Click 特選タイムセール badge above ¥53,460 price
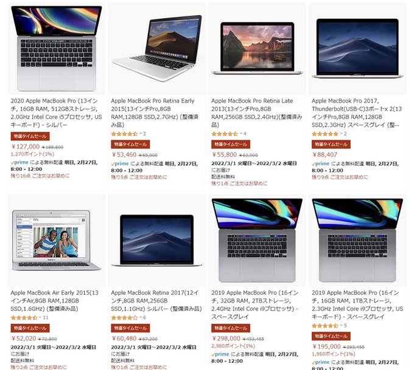Viewport: 414px width, 370px height. tap(130, 144)
